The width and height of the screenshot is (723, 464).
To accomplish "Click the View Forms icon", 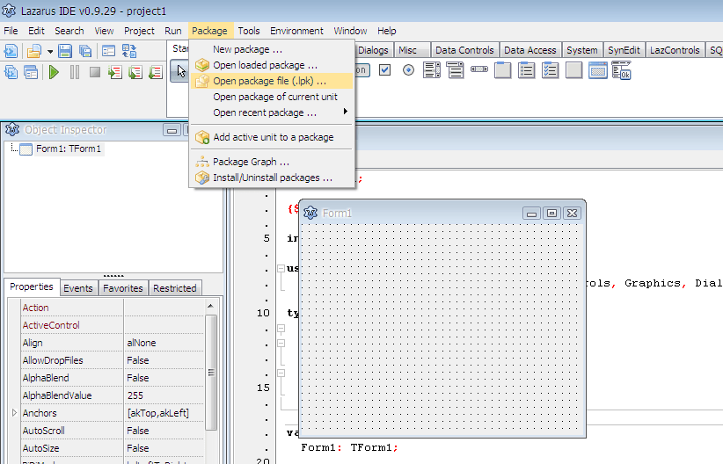I will tap(31, 72).
